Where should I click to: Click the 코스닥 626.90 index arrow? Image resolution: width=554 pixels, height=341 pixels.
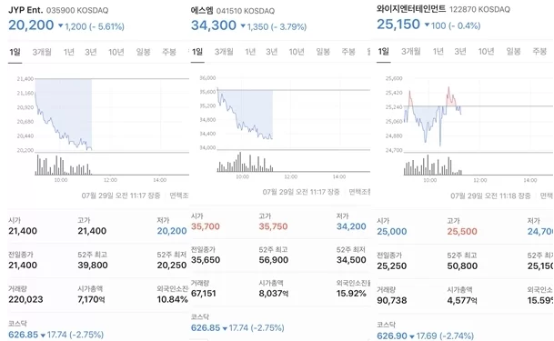[x=411, y=336]
